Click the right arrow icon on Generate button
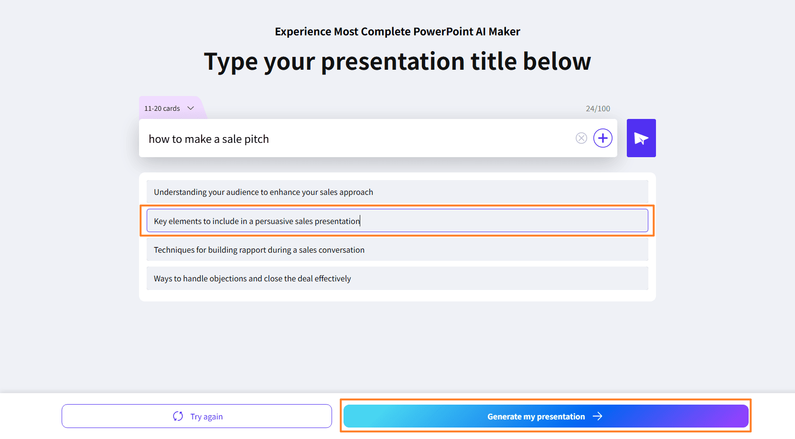 tap(597, 417)
